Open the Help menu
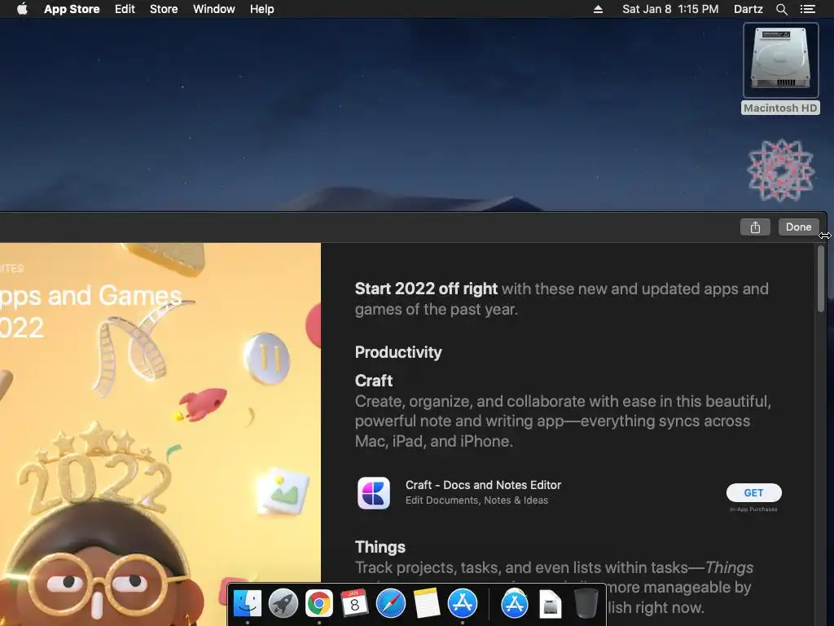The image size is (834, 626). point(262,9)
